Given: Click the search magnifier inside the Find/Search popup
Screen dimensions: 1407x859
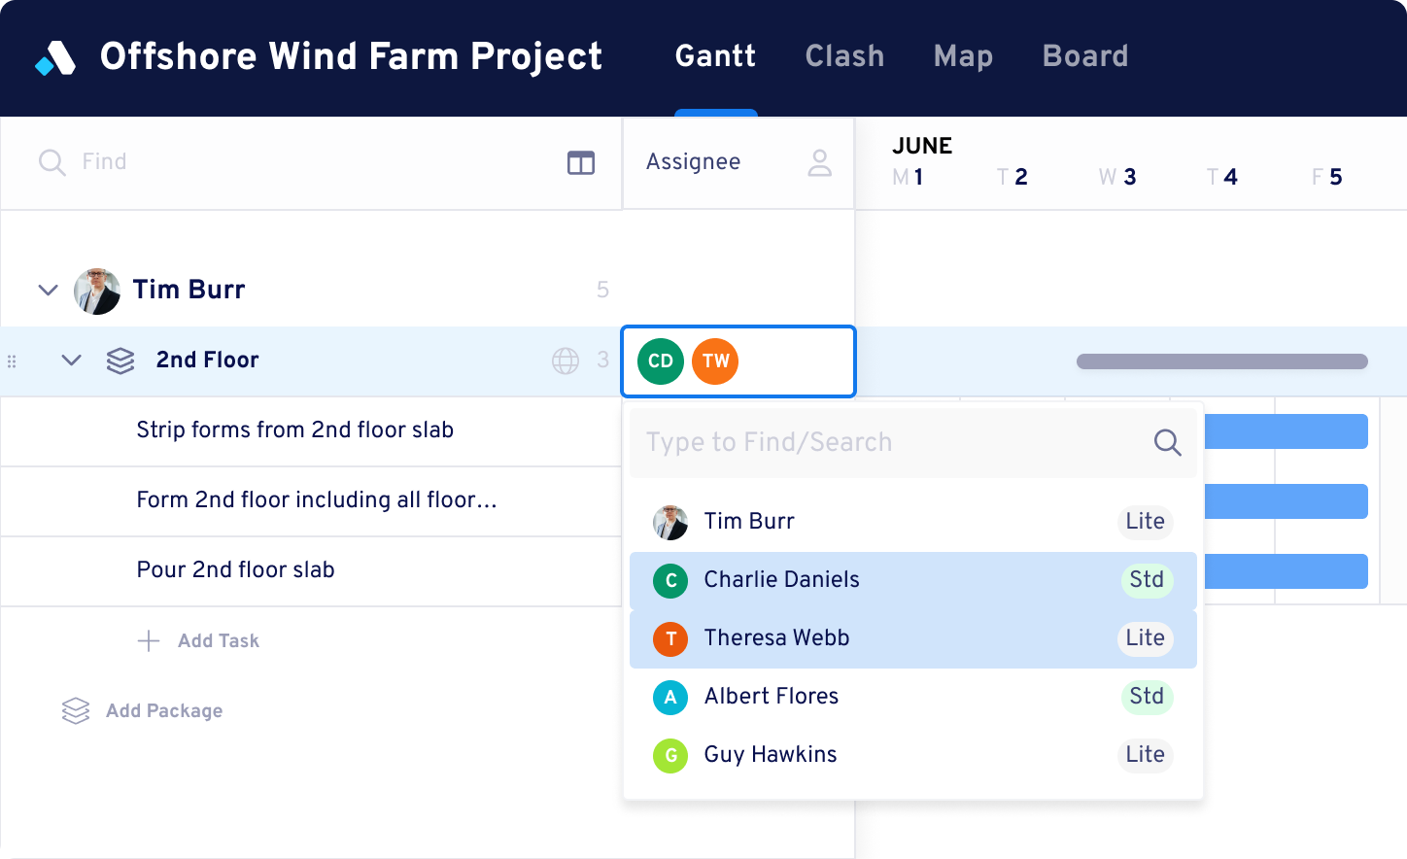Looking at the screenshot, I should coord(1166,442).
